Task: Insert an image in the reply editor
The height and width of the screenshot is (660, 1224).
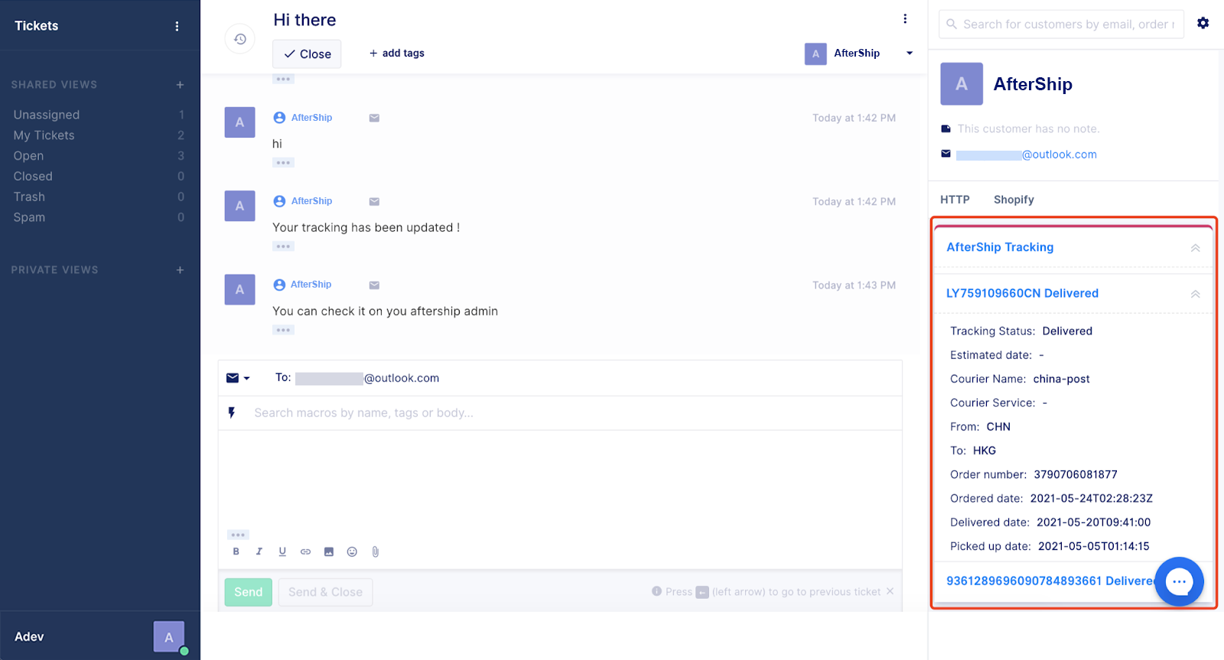Action: click(x=329, y=551)
